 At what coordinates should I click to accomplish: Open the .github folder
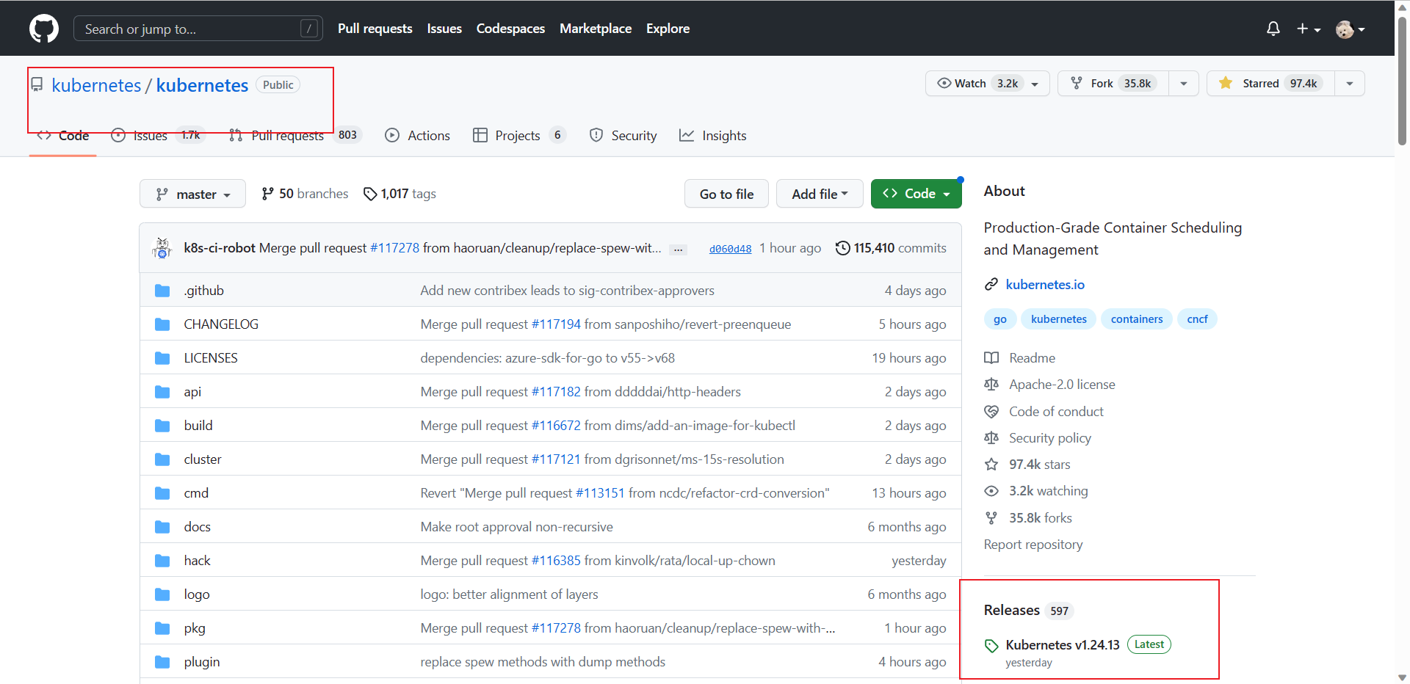point(204,291)
